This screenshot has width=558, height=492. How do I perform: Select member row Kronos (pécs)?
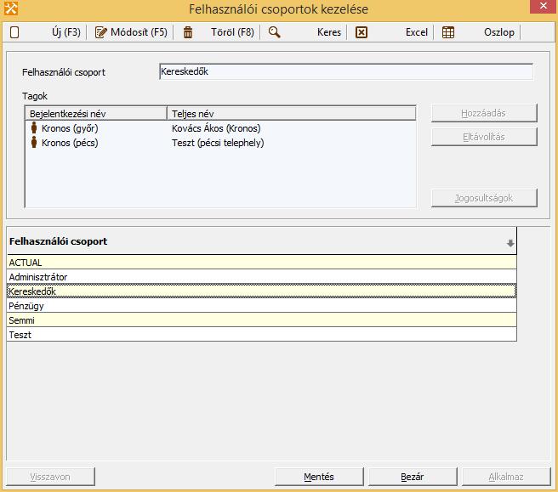coord(220,143)
